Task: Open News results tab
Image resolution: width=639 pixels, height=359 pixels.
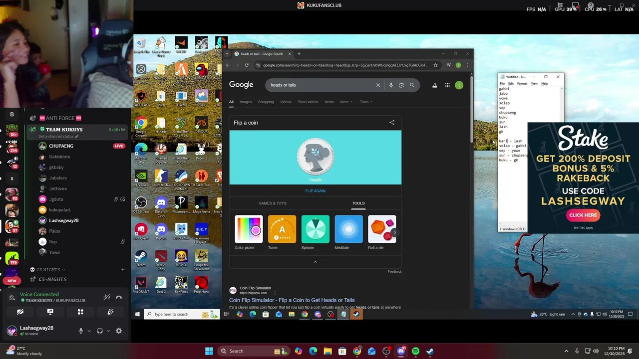Action: point(329,102)
